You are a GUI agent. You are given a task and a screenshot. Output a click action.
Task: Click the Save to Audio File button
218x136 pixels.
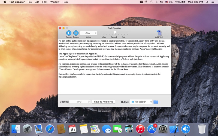pos(104,102)
